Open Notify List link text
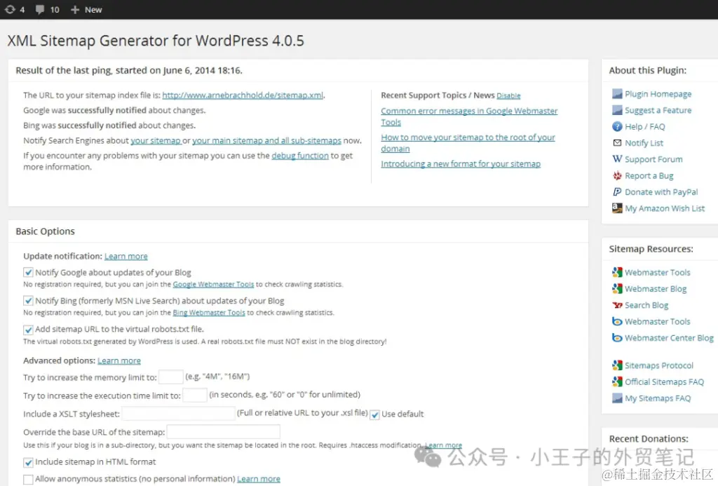Image resolution: width=718 pixels, height=486 pixels. click(x=644, y=143)
